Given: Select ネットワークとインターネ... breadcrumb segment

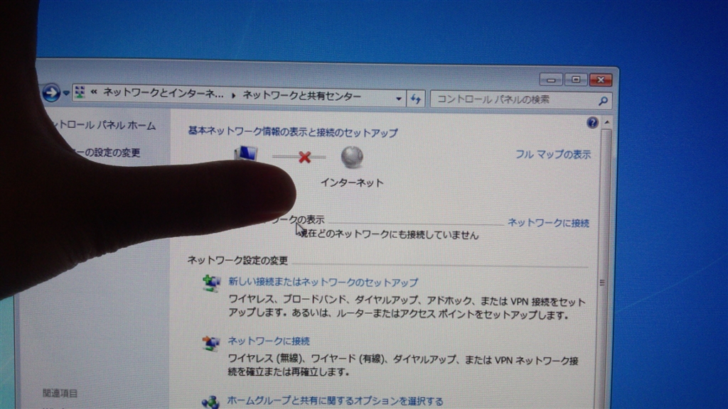Looking at the screenshot, I should (163, 93).
